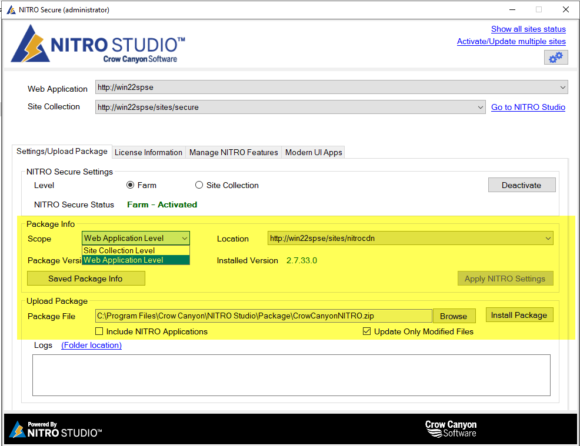The height and width of the screenshot is (446, 580).
Task: Click the installed version 2.7.33.0 value
Action: (301, 260)
